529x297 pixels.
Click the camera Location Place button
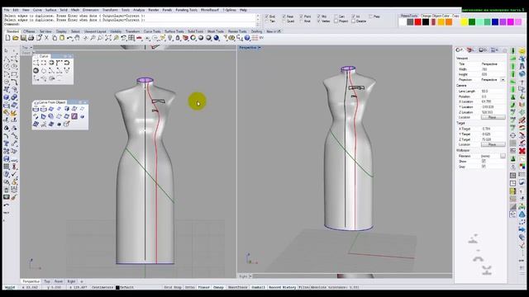(493, 117)
